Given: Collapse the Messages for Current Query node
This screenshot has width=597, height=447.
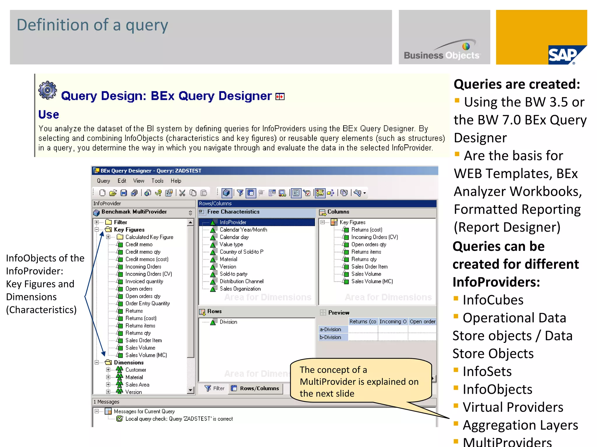Looking at the screenshot, I should click(x=97, y=411).
